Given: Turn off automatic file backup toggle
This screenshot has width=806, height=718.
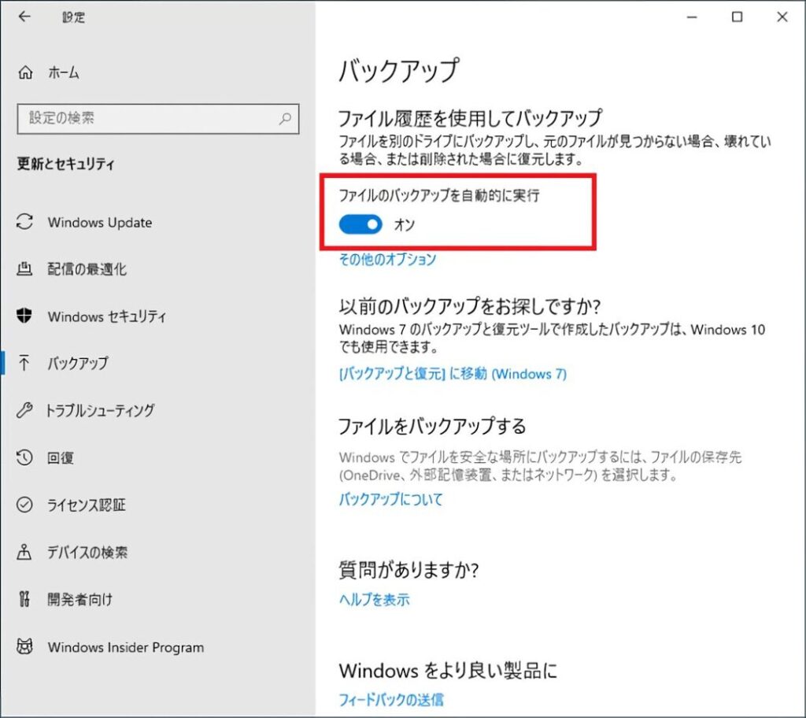Looking at the screenshot, I should 360,225.
